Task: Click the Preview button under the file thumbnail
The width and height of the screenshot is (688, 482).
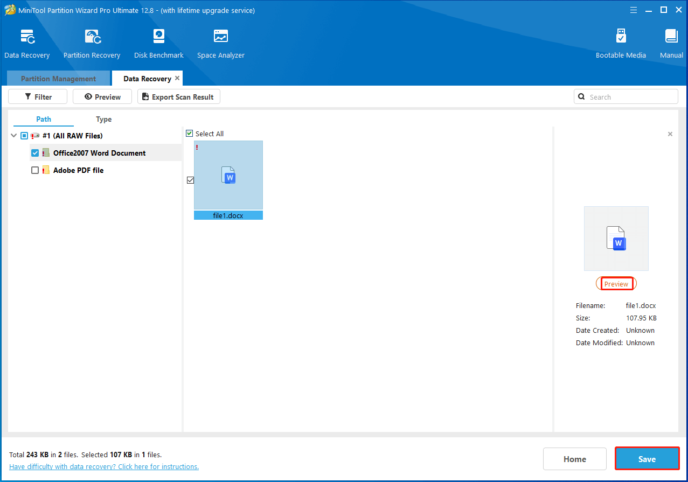Action: tap(616, 284)
